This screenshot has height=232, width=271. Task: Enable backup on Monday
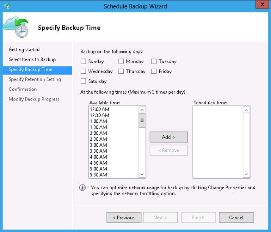121,61
